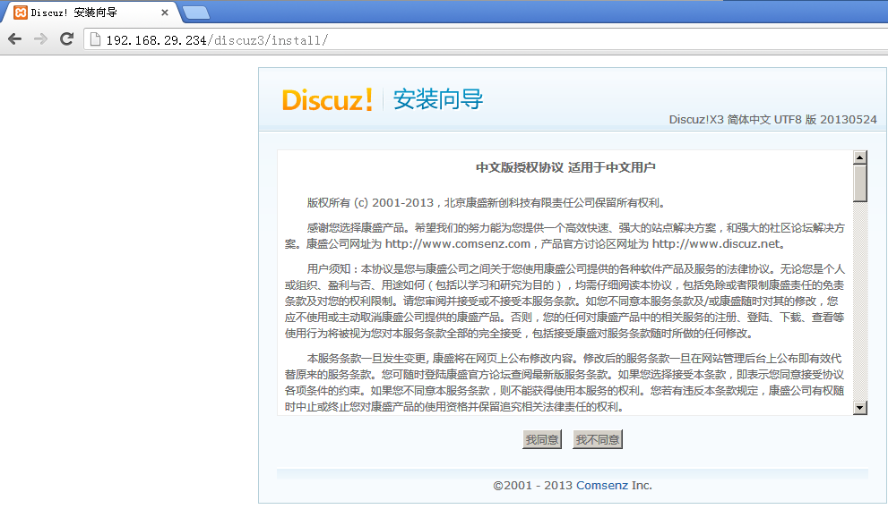Click the http://www.discuz.net URL text
This screenshot has width=888, height=509.
716,244
